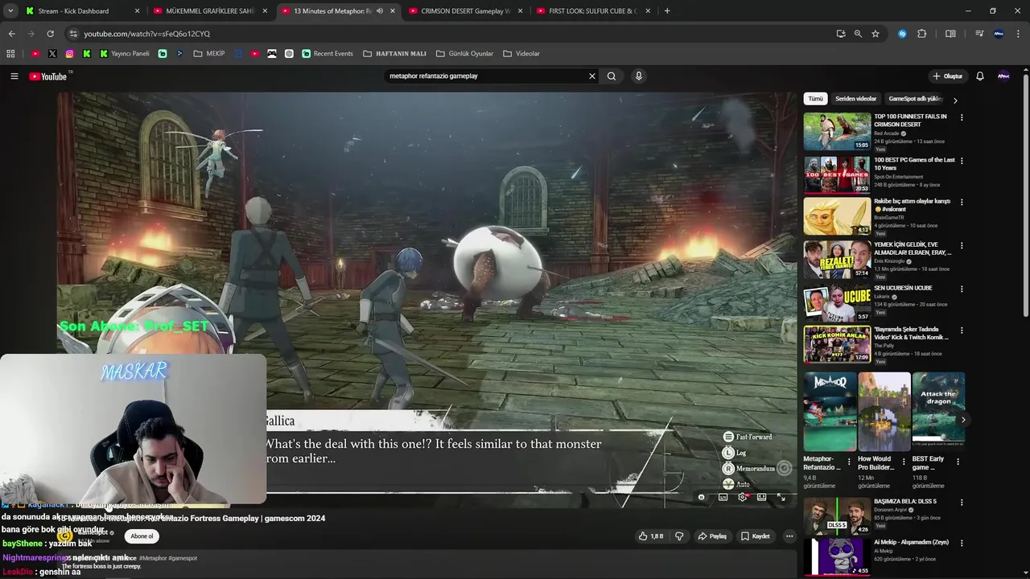
Task: Open the Ai Mekip - Alışamadım video thumbnail
Action: [837, 557]
